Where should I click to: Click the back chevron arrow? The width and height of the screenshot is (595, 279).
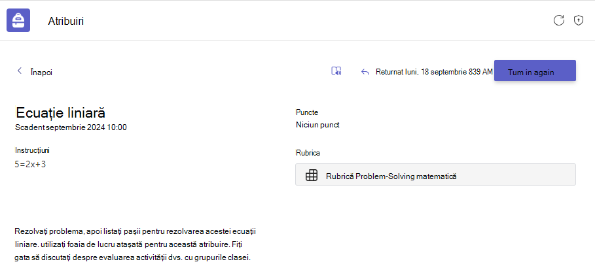(20, 71)
